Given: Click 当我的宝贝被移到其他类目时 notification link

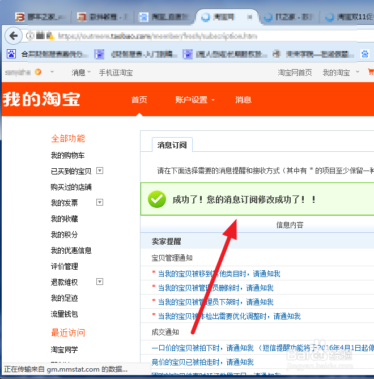Looking at the screenshot, I should (x=219, y=274).
